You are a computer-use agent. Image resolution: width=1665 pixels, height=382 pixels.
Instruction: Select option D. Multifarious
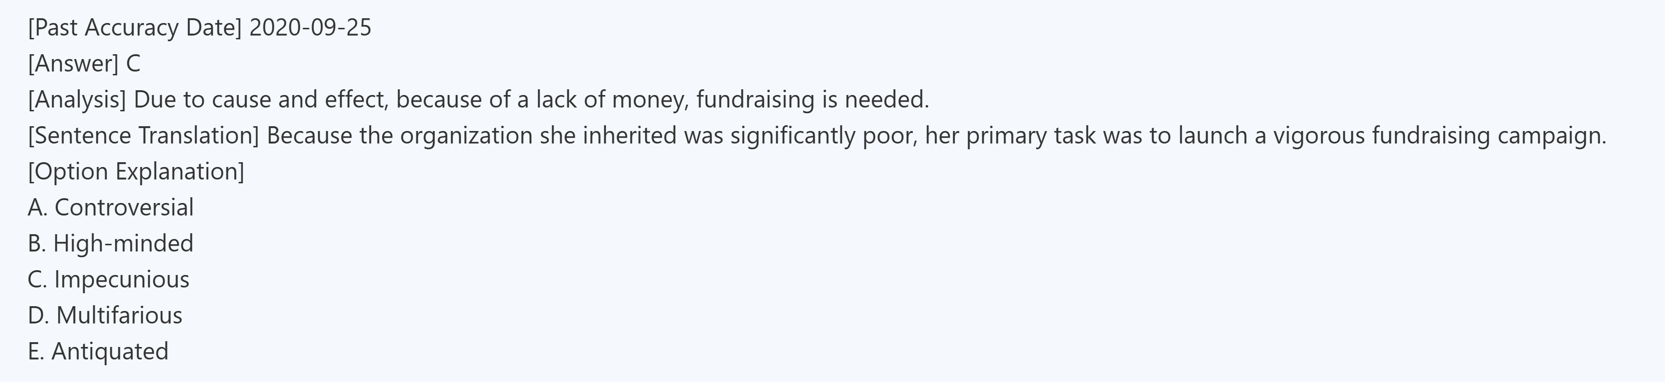click(105, 316)
